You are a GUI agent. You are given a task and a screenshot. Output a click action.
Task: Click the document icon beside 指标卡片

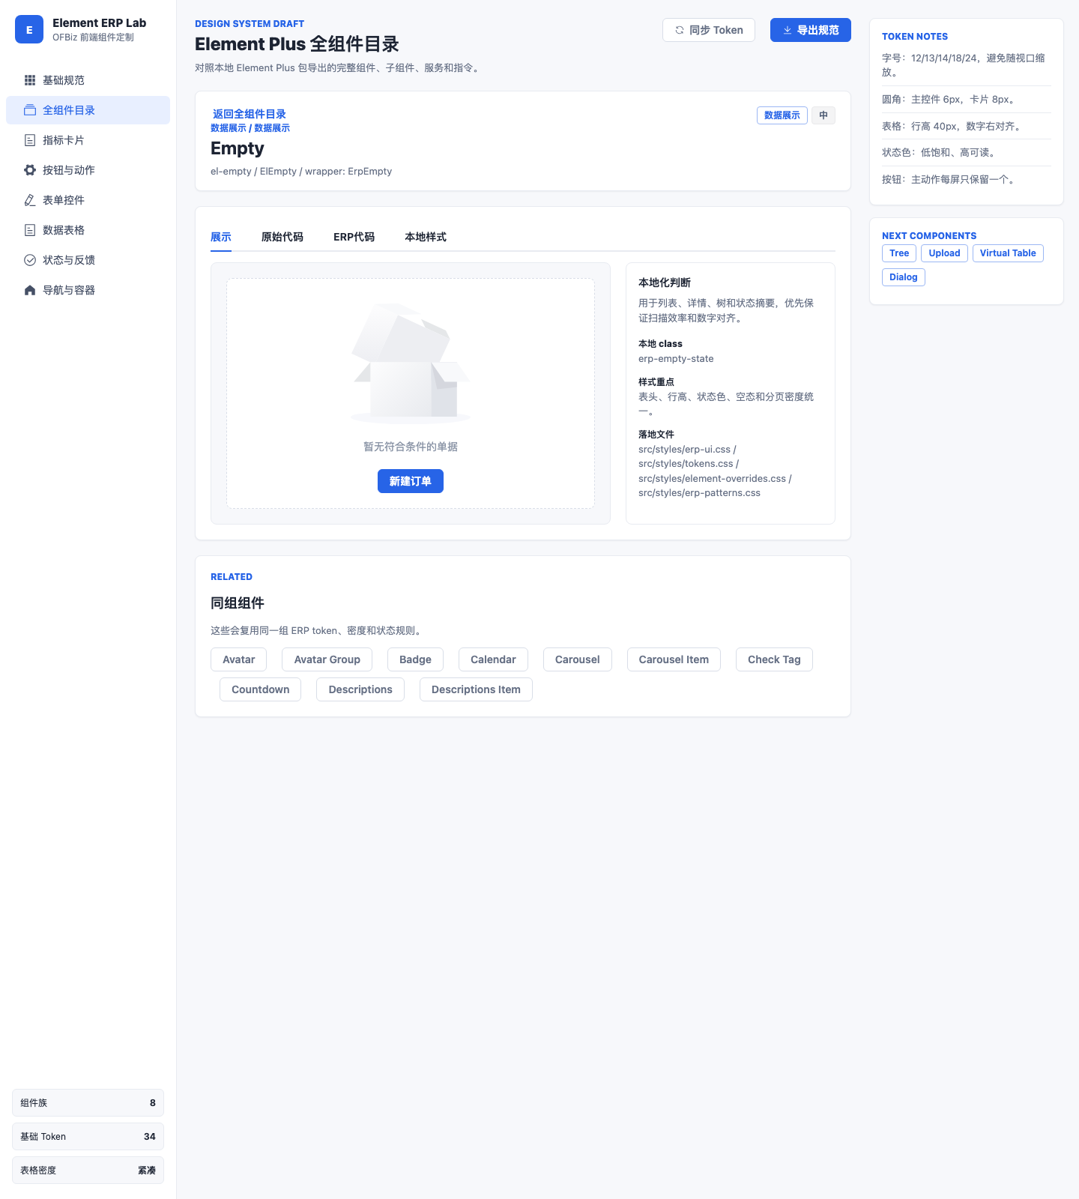tap(30, 140)
